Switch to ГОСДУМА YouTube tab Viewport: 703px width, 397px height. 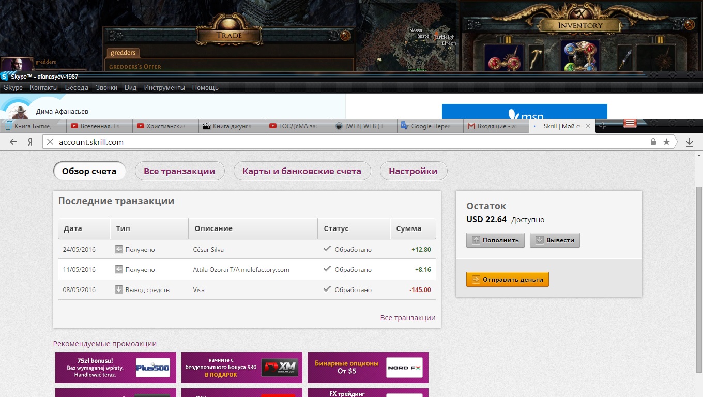(x=298, y=126)
